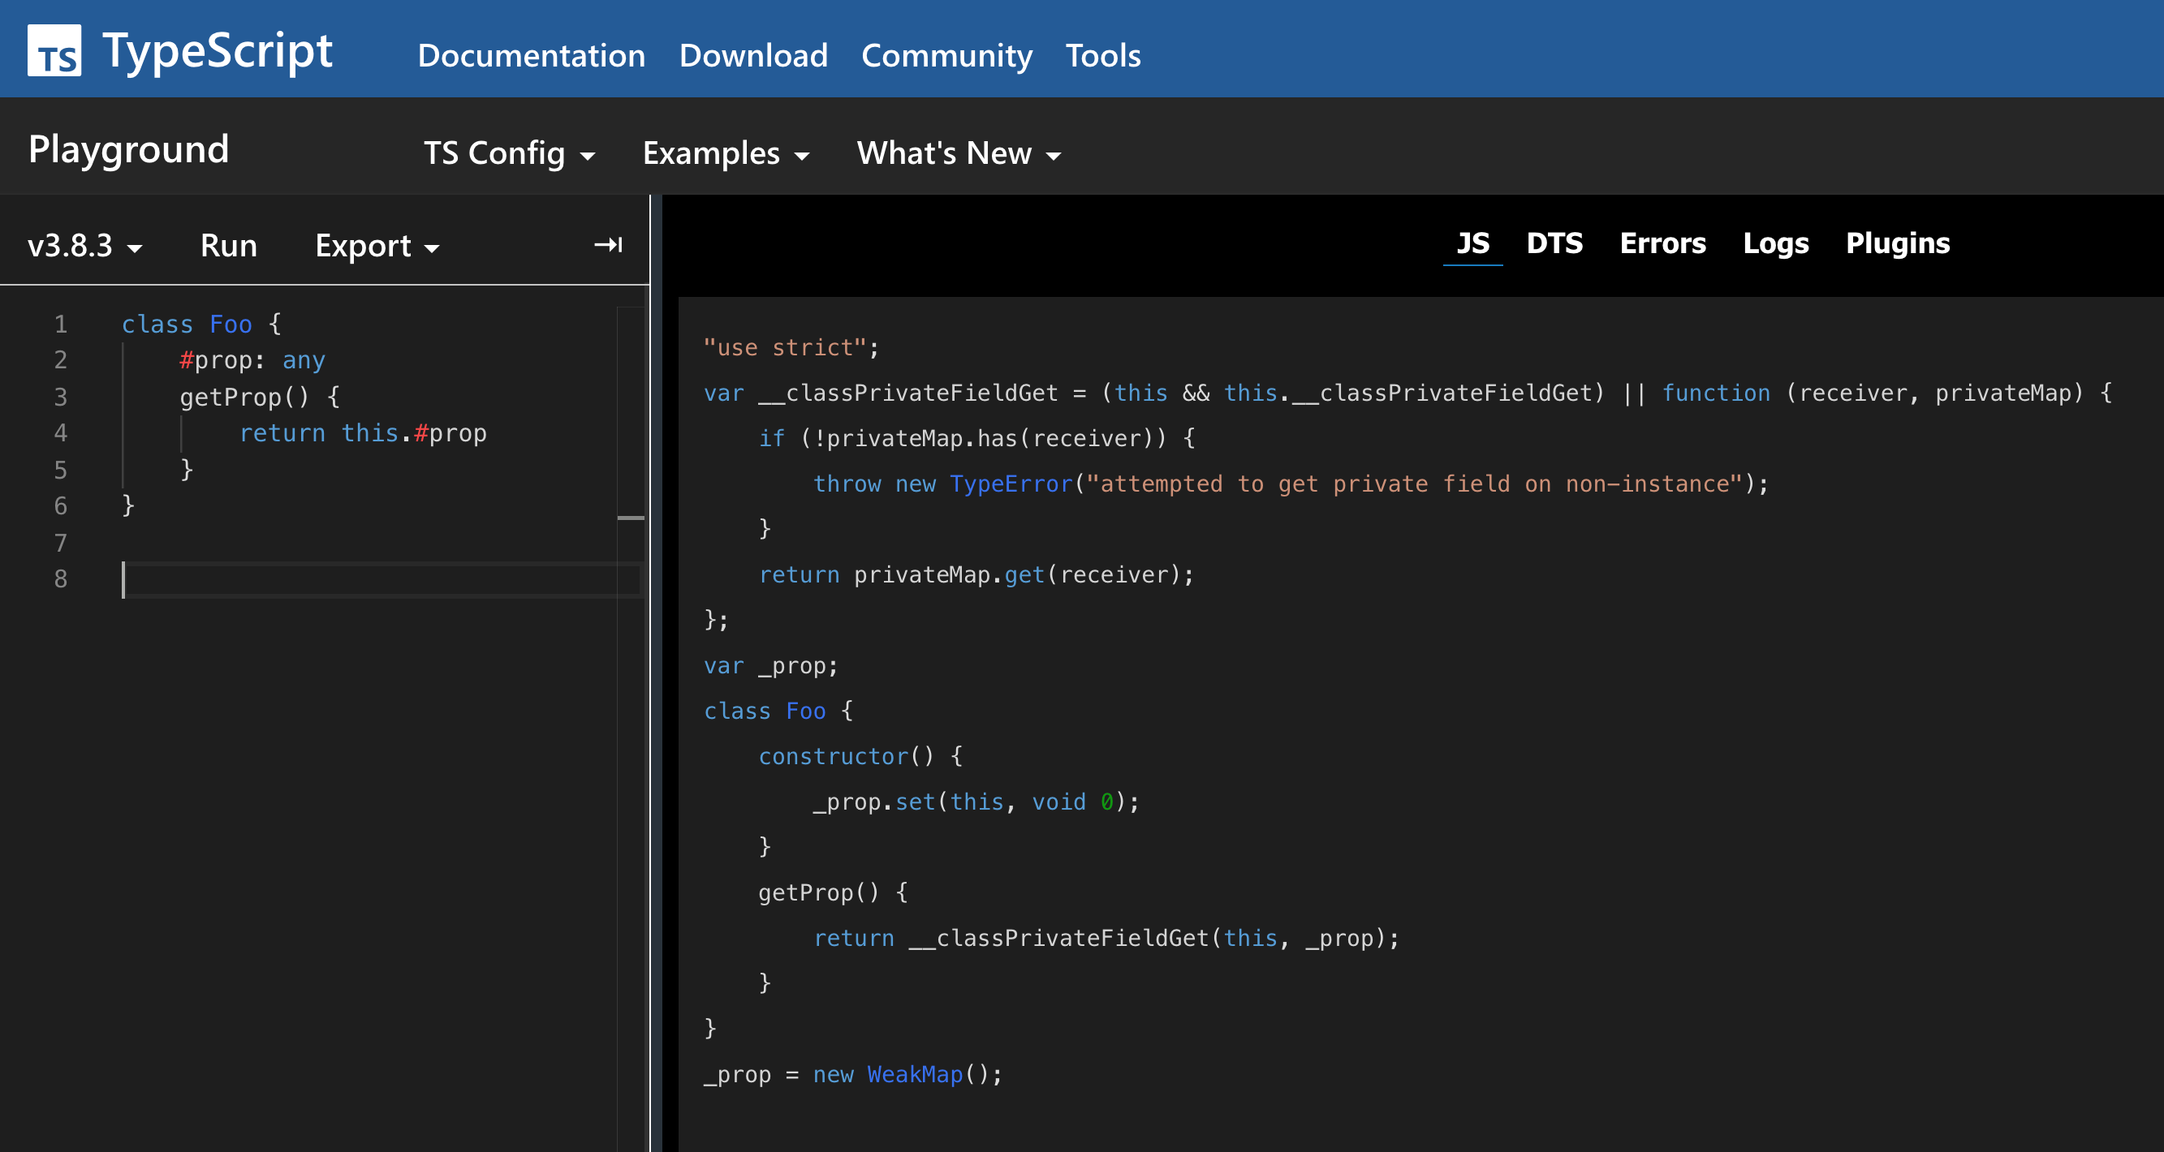Screen dimensions: 2164x1152
Task: Click the Playground title
Action: (128, 149)
